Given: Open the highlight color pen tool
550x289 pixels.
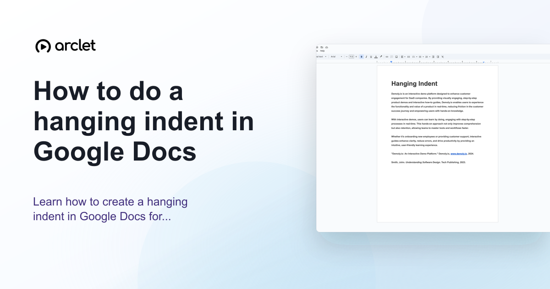Looking at the screenshot, I should [x=381, y=56].
